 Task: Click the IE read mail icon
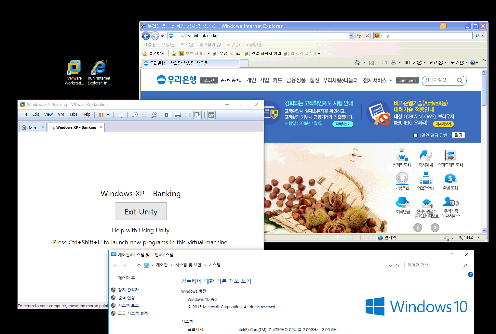[384, 63]
